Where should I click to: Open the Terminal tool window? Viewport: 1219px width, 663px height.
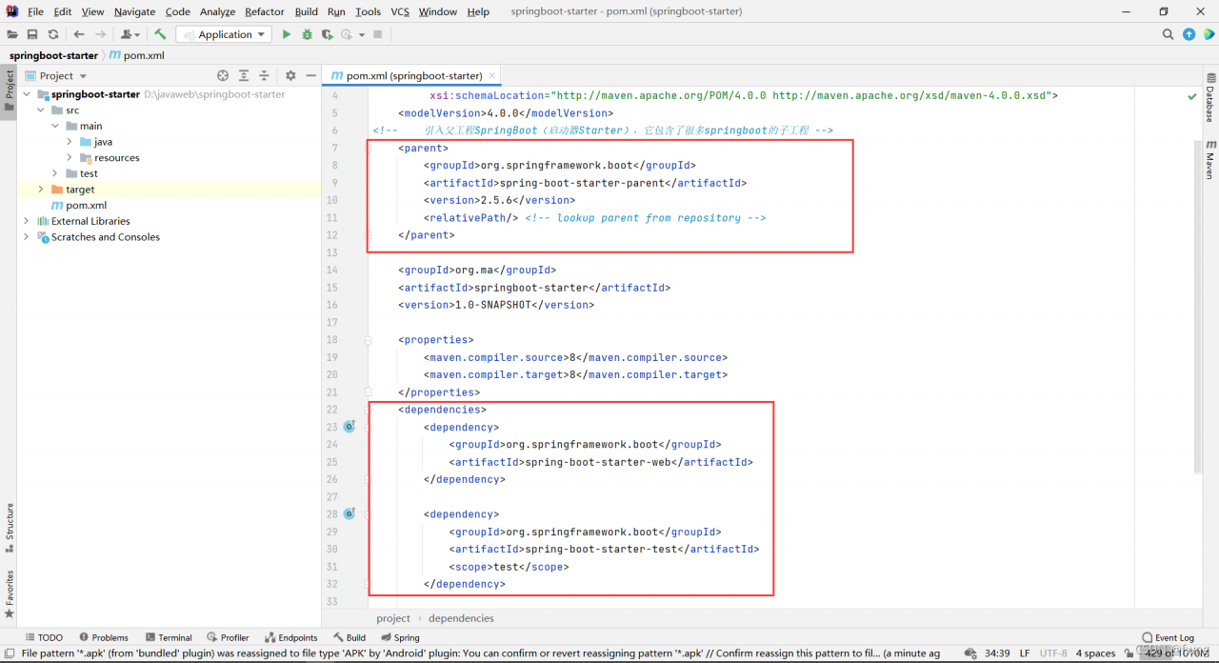(x=169, y=637)
